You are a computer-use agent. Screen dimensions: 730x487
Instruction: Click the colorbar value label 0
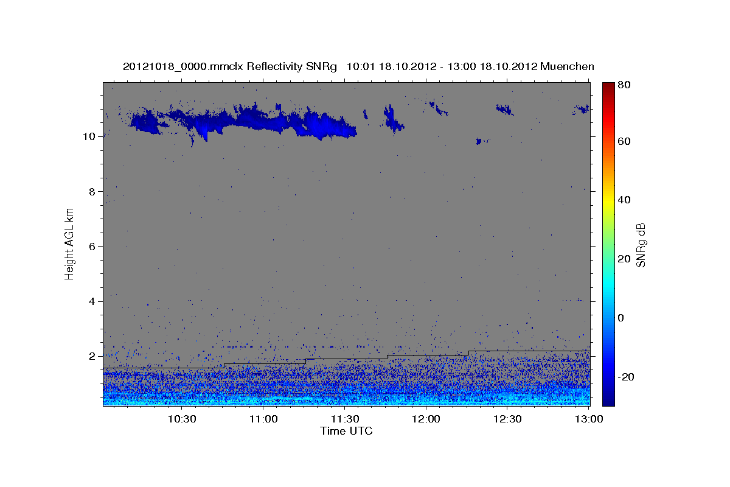[x=622, y=318]
